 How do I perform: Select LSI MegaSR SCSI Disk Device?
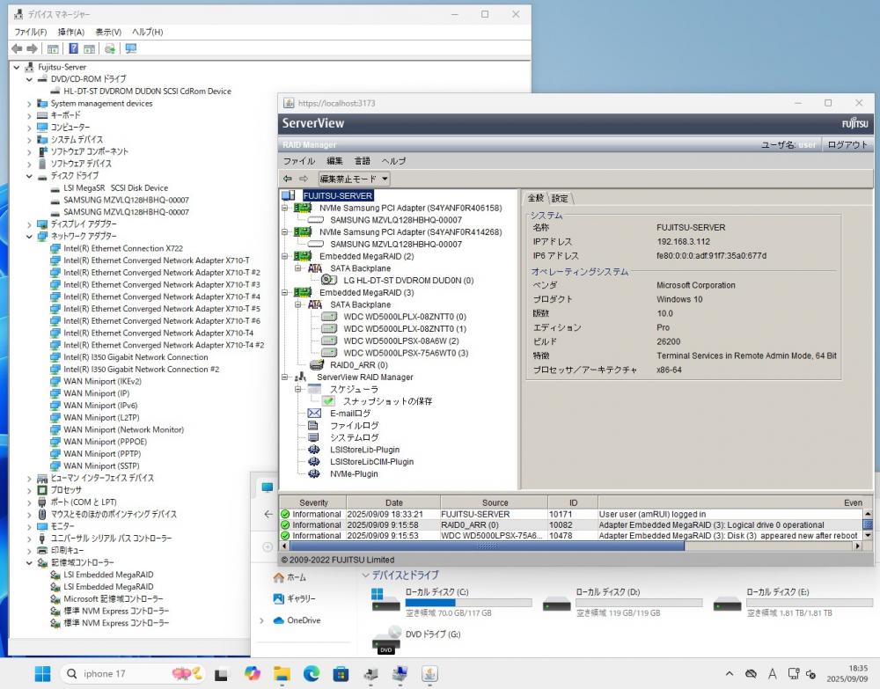point(115,188)
